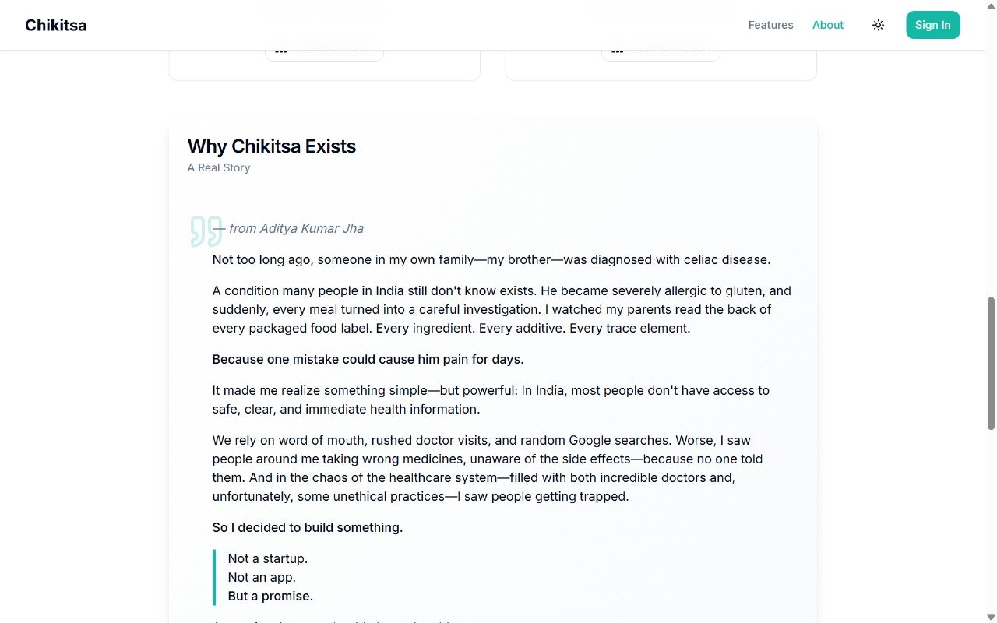Click the 'A Real Story' subtitle
Screen dimensions: 997x623
coord(219,167)
